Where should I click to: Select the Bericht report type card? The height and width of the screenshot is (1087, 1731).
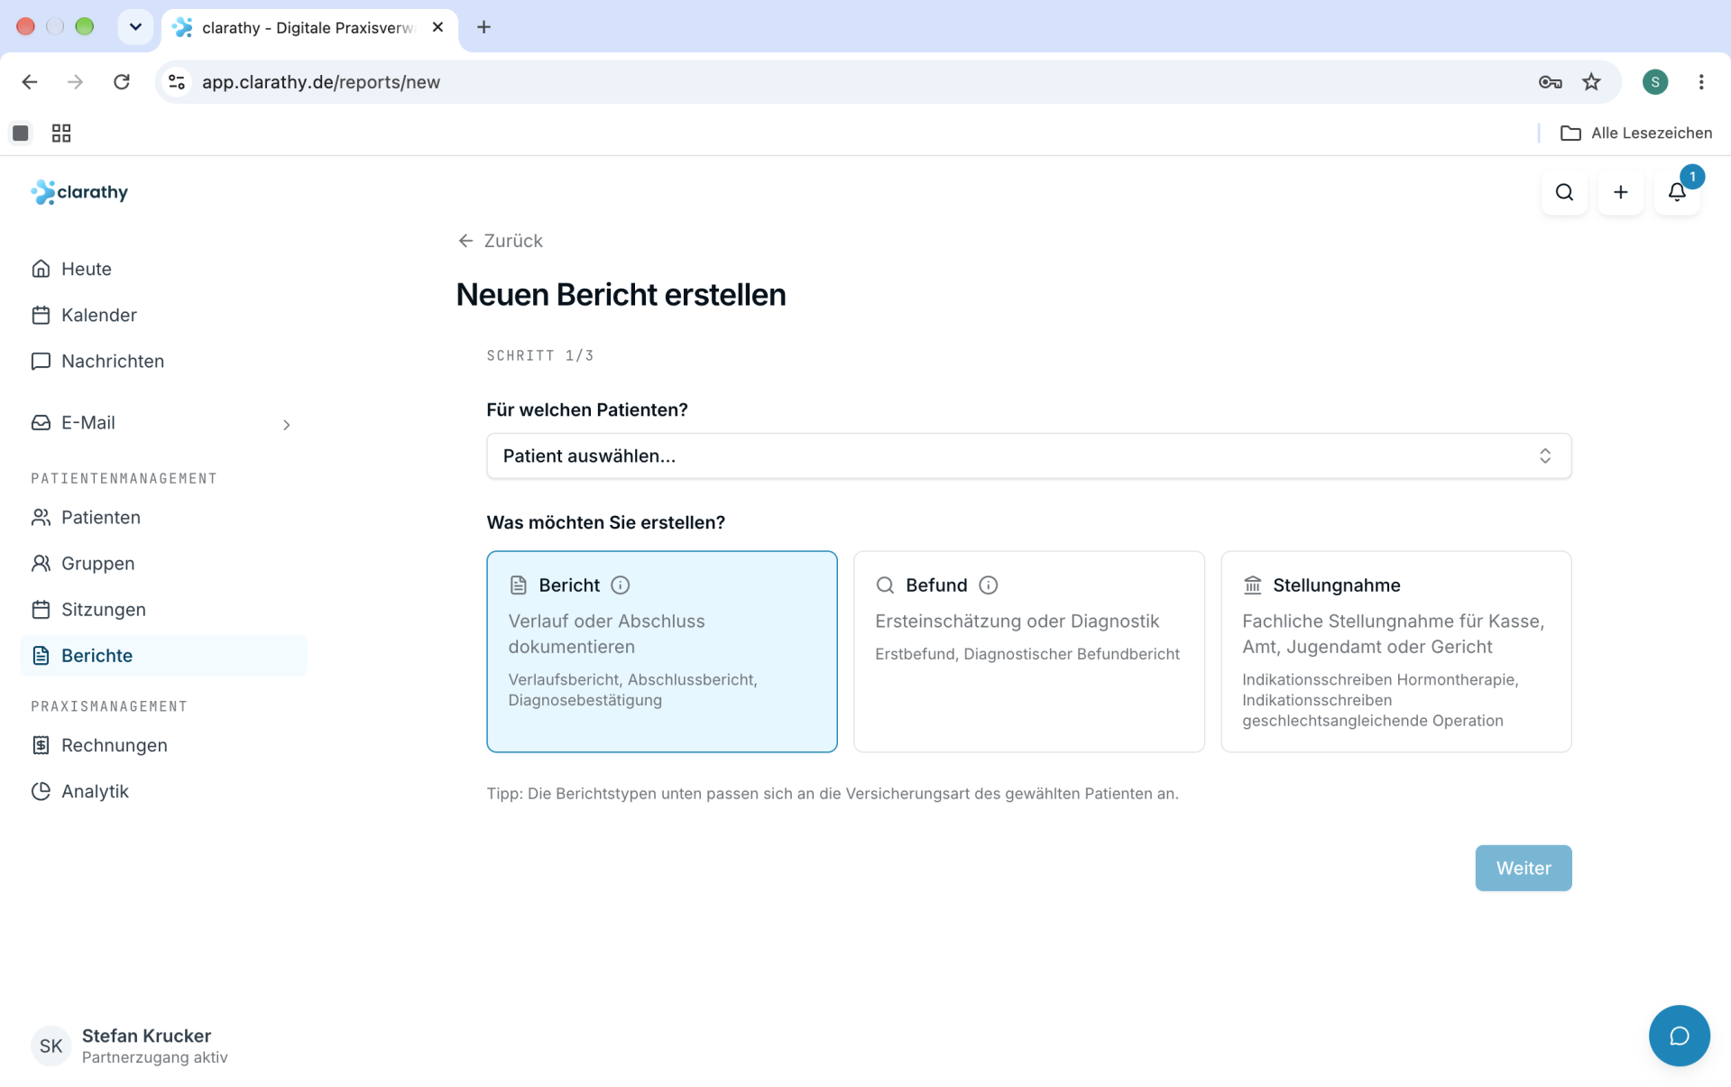tap(662, 651)
